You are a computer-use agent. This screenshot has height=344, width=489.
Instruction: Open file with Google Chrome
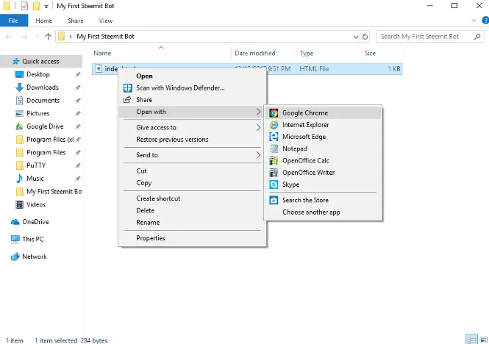(x=304, y=113)
